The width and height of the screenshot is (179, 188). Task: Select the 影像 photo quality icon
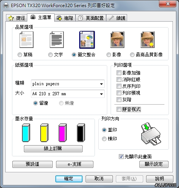(x=117, y=39)
